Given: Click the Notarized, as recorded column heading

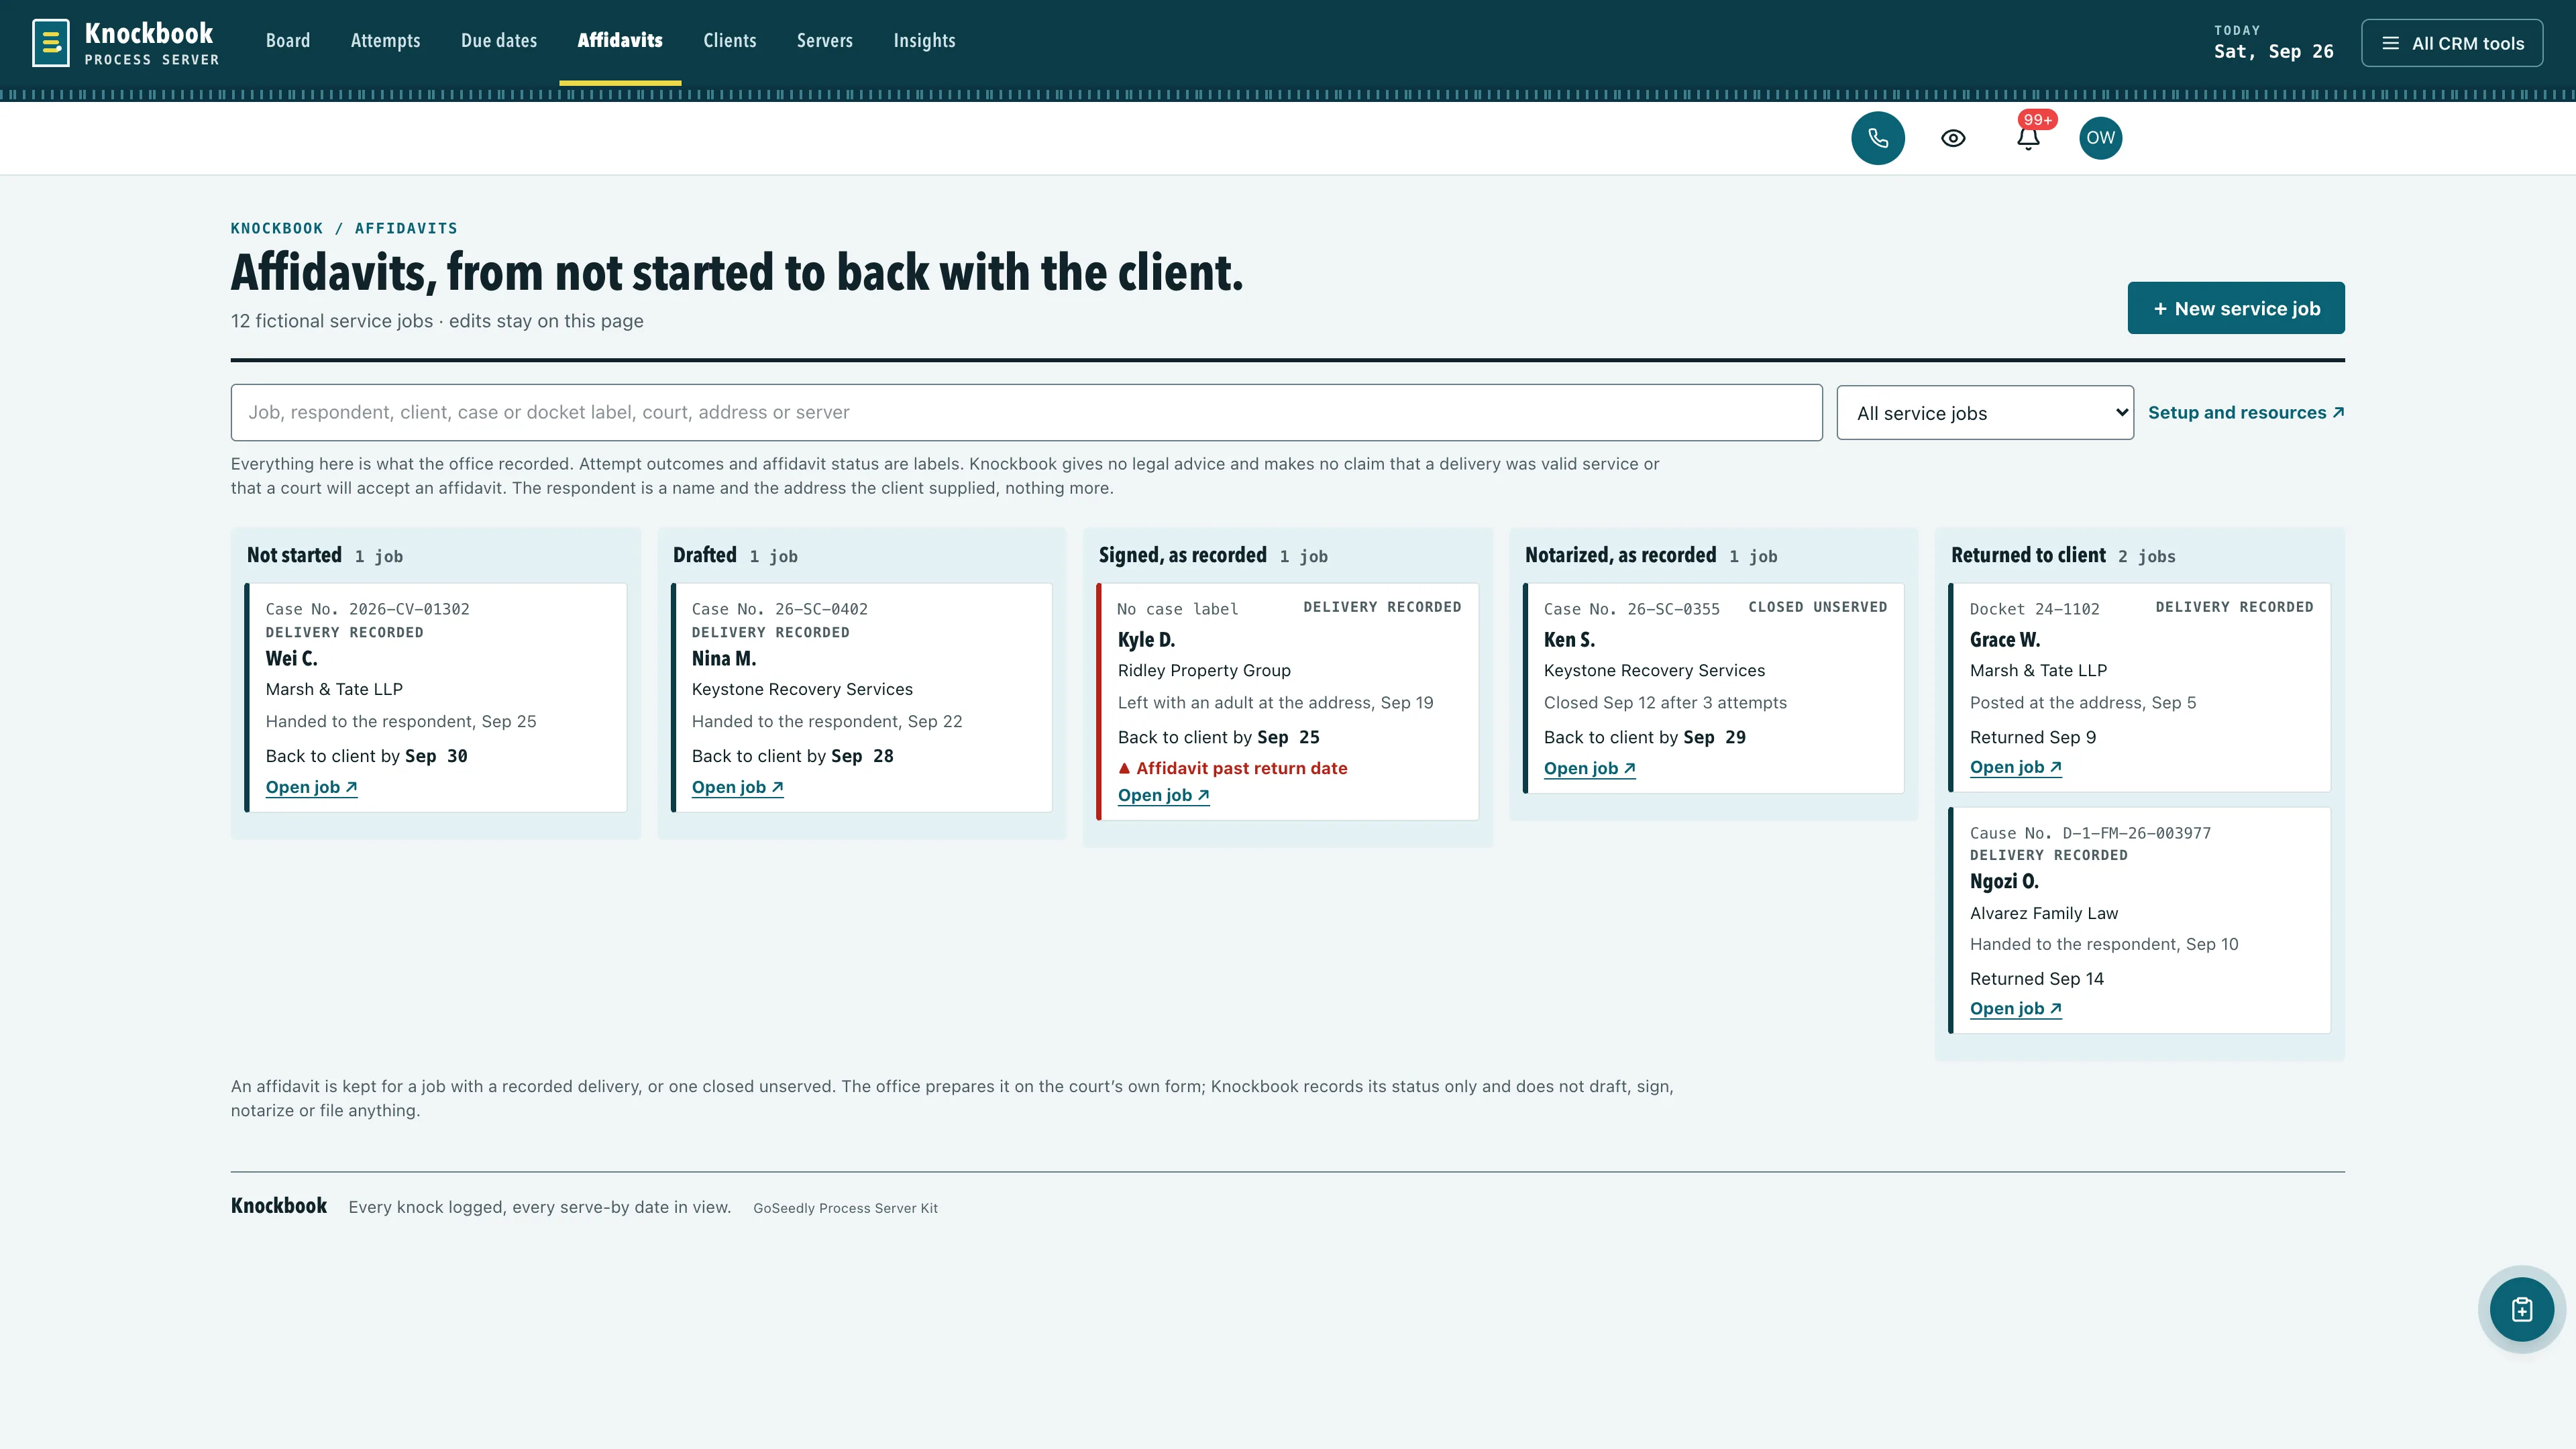Looking at the screenshot, I should (1620, 555).
